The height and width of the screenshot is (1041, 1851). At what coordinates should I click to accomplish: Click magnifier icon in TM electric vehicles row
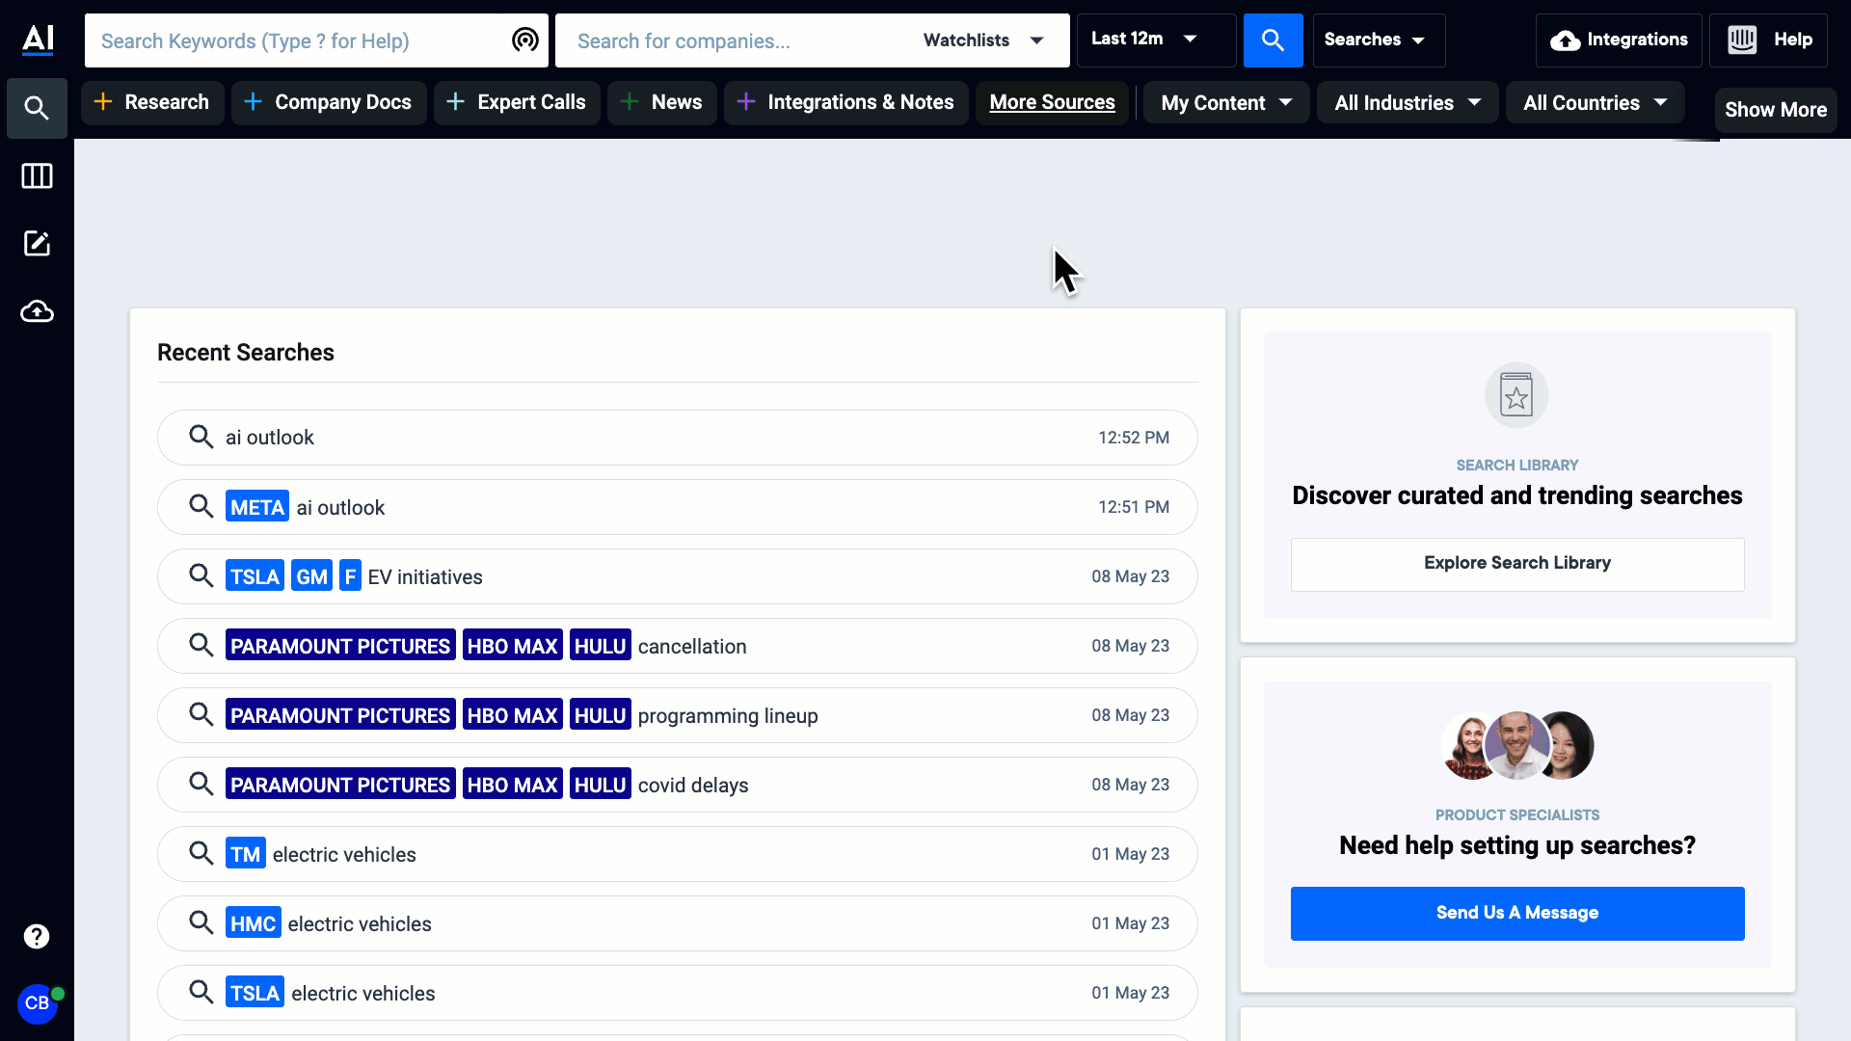pyautogui.click(x=201, y=853)
